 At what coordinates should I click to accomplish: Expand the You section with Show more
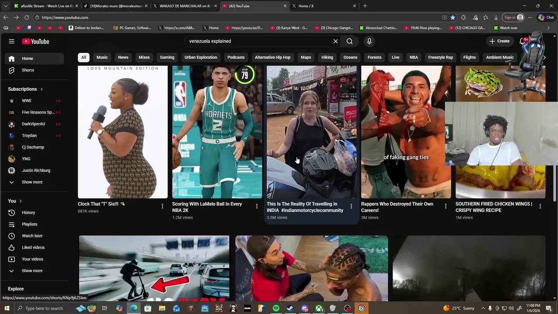tap(35, 271)
